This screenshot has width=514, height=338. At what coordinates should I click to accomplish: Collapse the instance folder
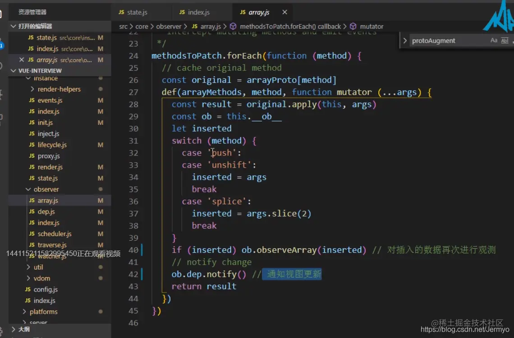(28, 78)
